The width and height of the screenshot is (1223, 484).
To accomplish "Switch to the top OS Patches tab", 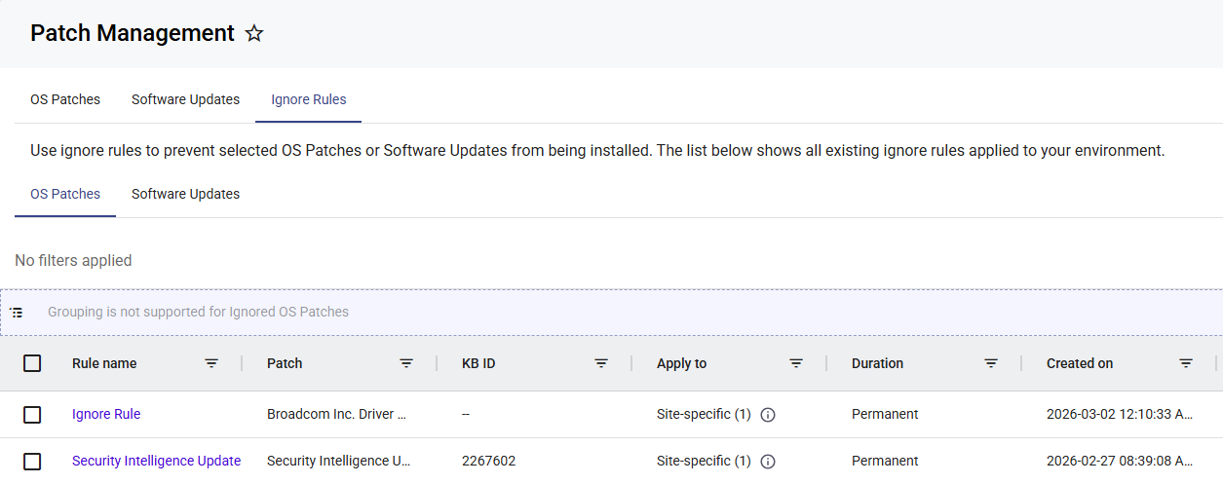I will click(x=65, y=99).
